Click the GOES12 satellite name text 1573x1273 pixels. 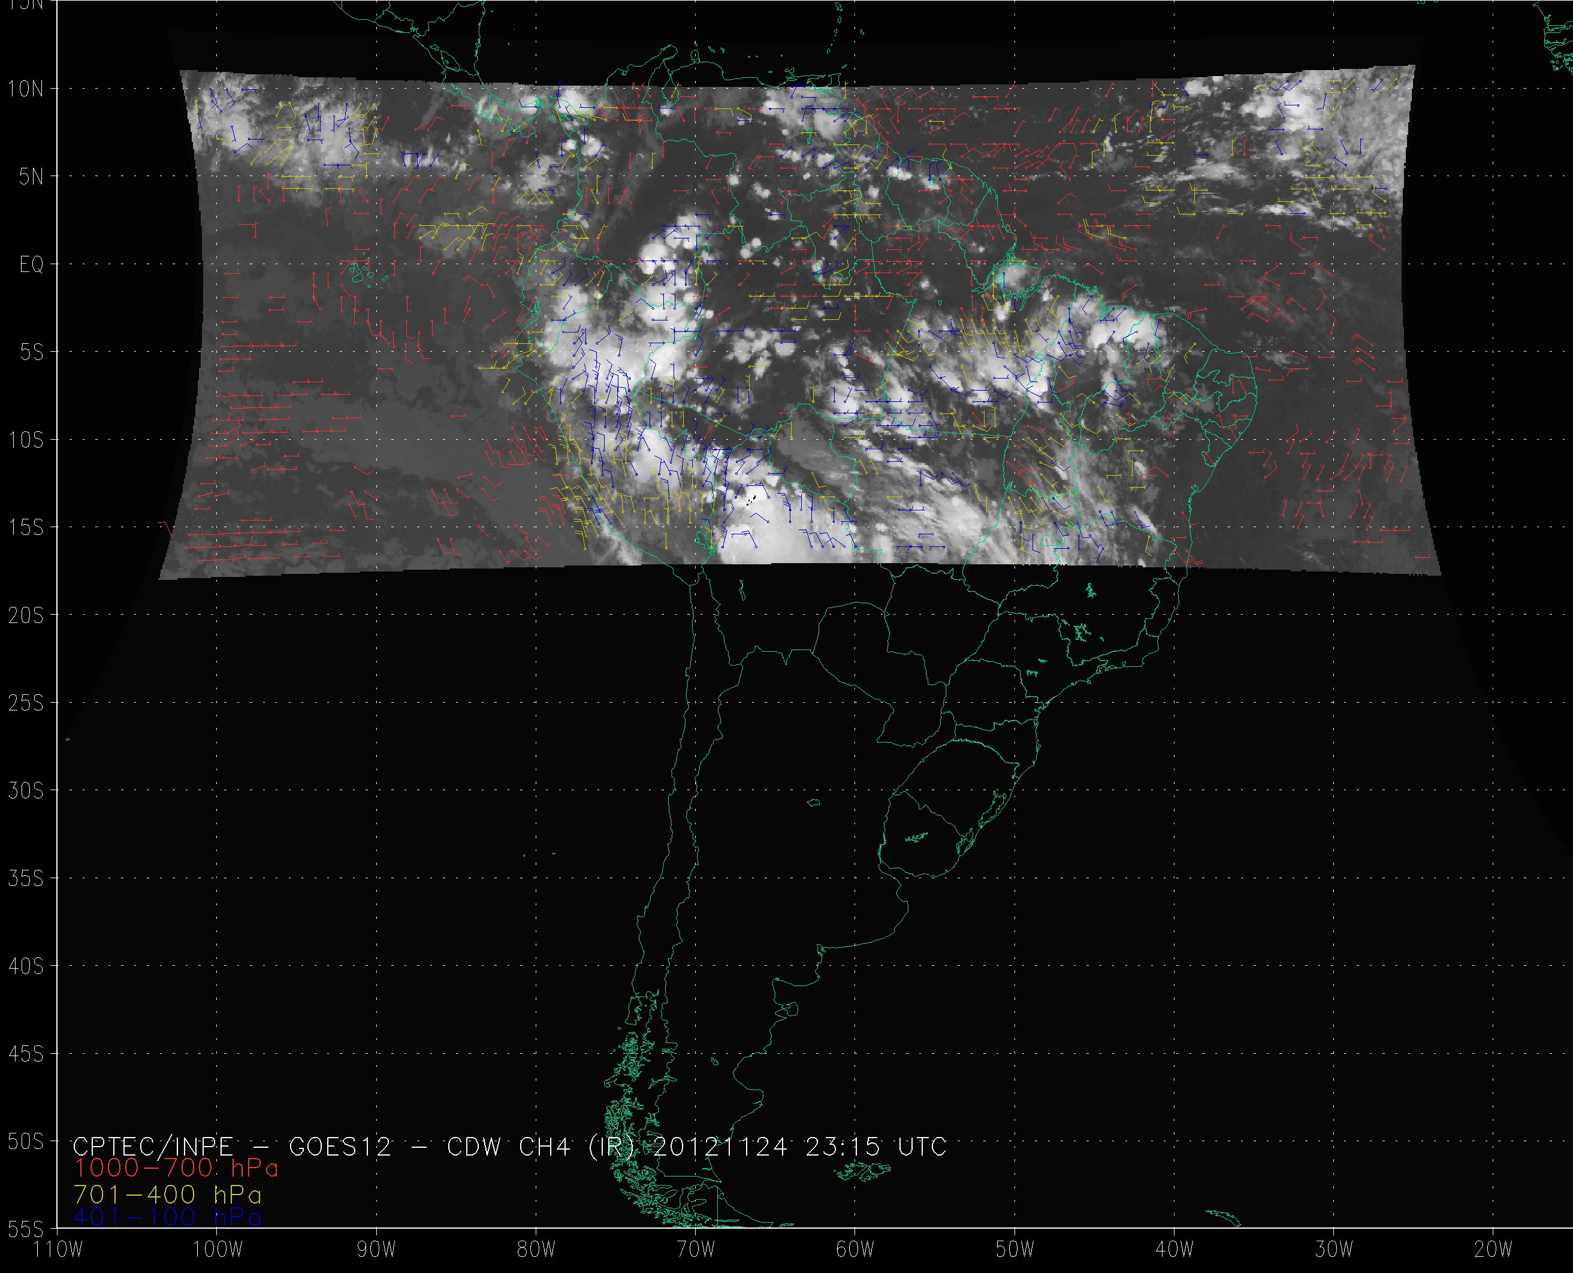(x=340, y=1146)
